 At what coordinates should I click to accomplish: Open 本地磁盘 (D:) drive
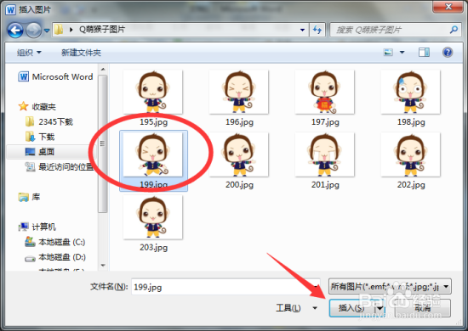coord(55,257)
